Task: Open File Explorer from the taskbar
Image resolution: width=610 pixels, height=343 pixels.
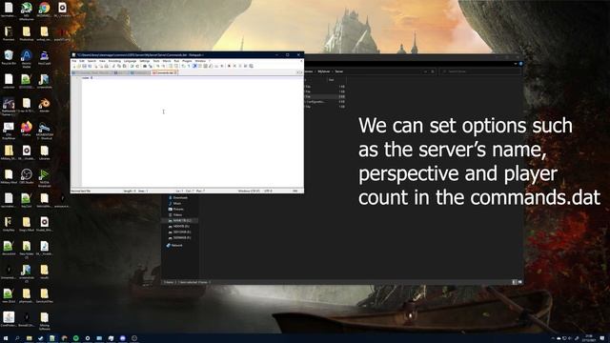Action: tap(29, 338)
